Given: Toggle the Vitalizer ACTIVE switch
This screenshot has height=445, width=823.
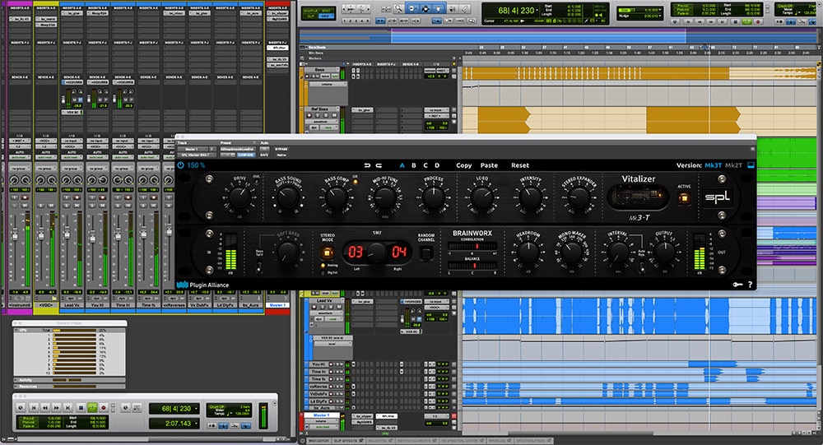Looking at the screenshot, I should [684, 198].
